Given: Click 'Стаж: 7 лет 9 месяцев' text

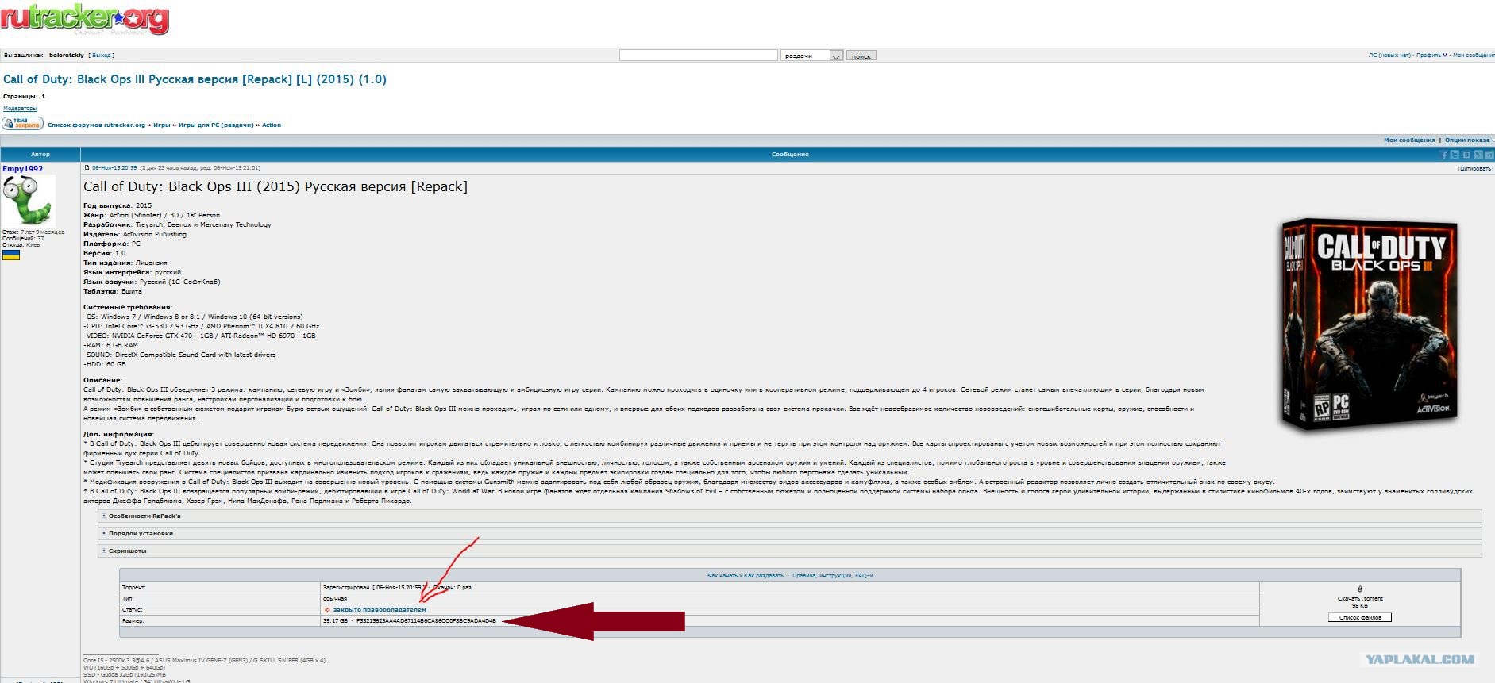Looking at the screenshot, I should click(33, 232).
